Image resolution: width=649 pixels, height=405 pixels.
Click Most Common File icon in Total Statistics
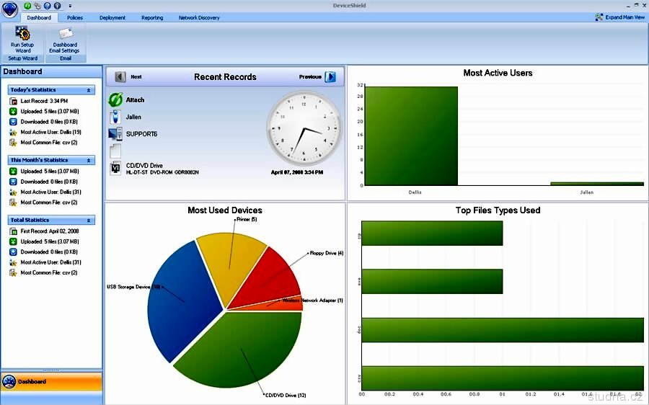(13, 272)
